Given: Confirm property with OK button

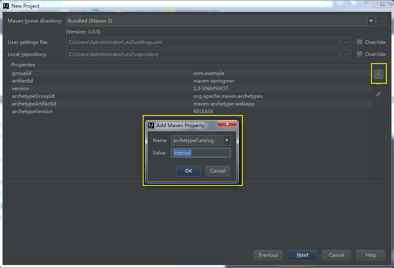Looking at the screenshot, I should tap(189, 171).
